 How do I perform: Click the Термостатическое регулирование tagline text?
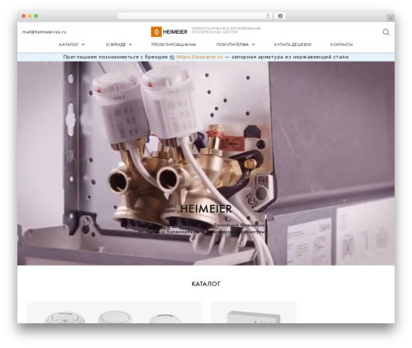(x=226, y=30)
